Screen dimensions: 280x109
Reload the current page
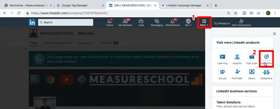coord(19,13)
